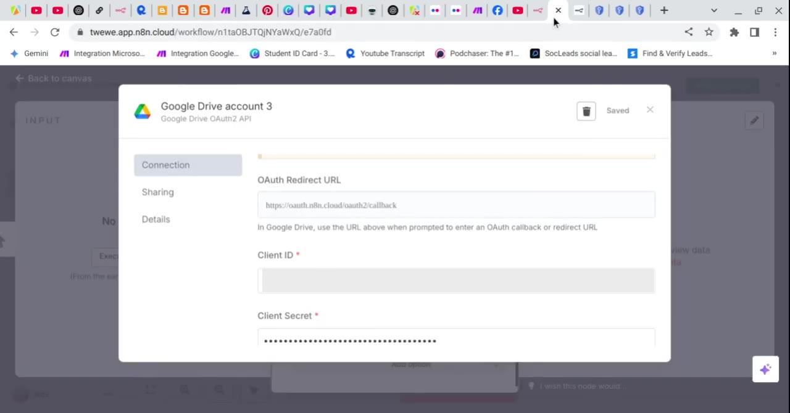Click the Google Drive OAuth2 API subtitle
The image size is (790, 413).
pyautogui.click(x=206, y=118)
